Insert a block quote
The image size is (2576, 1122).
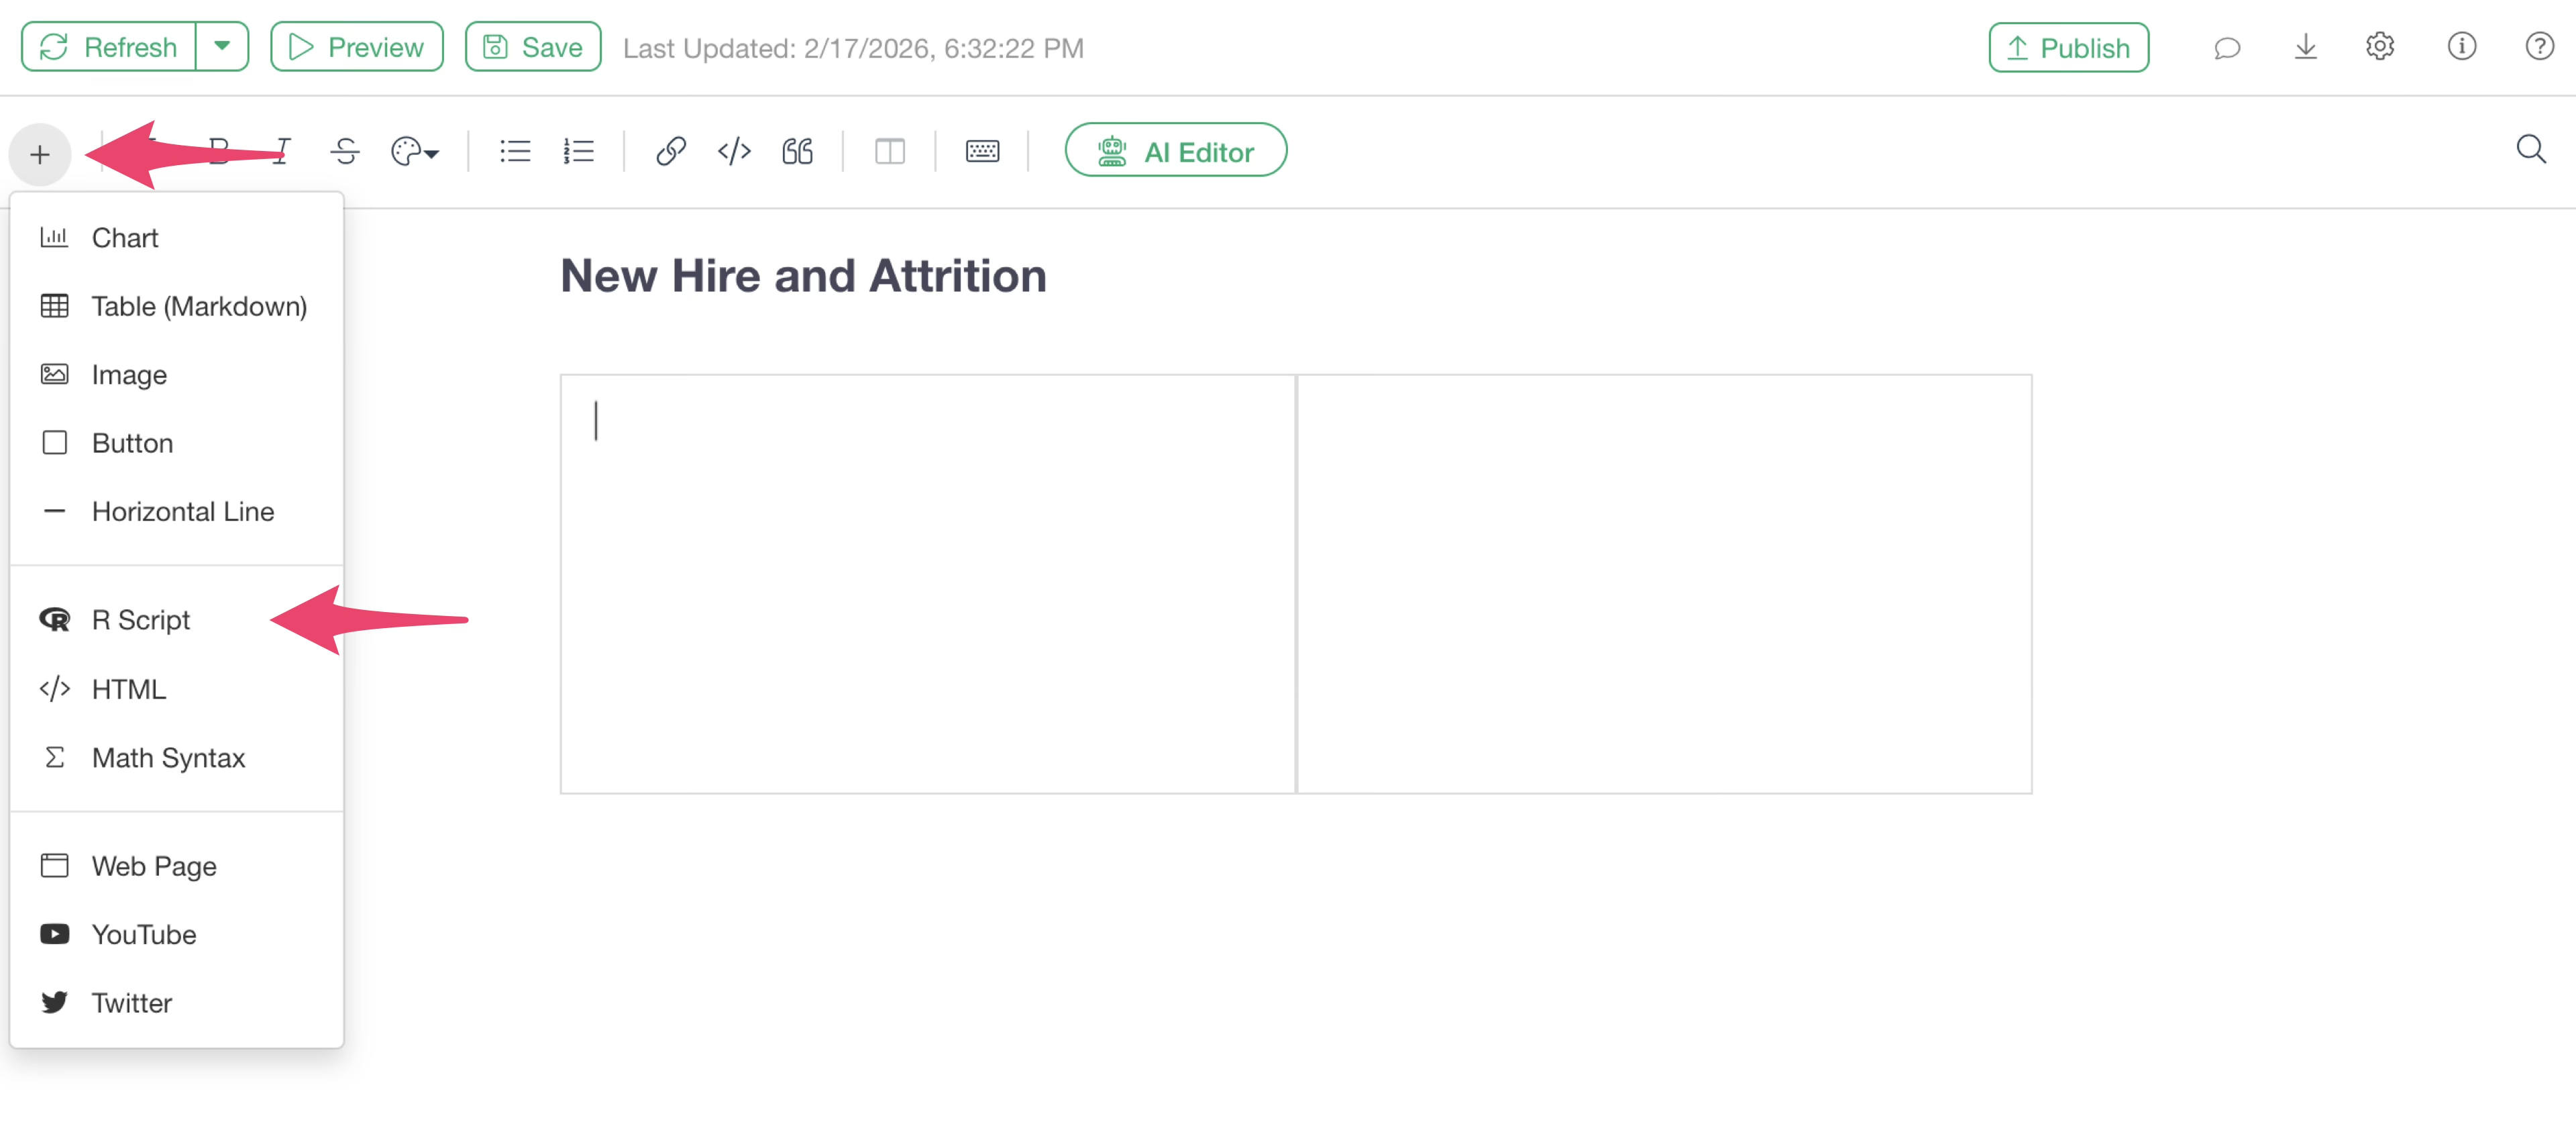click(797, 151)
